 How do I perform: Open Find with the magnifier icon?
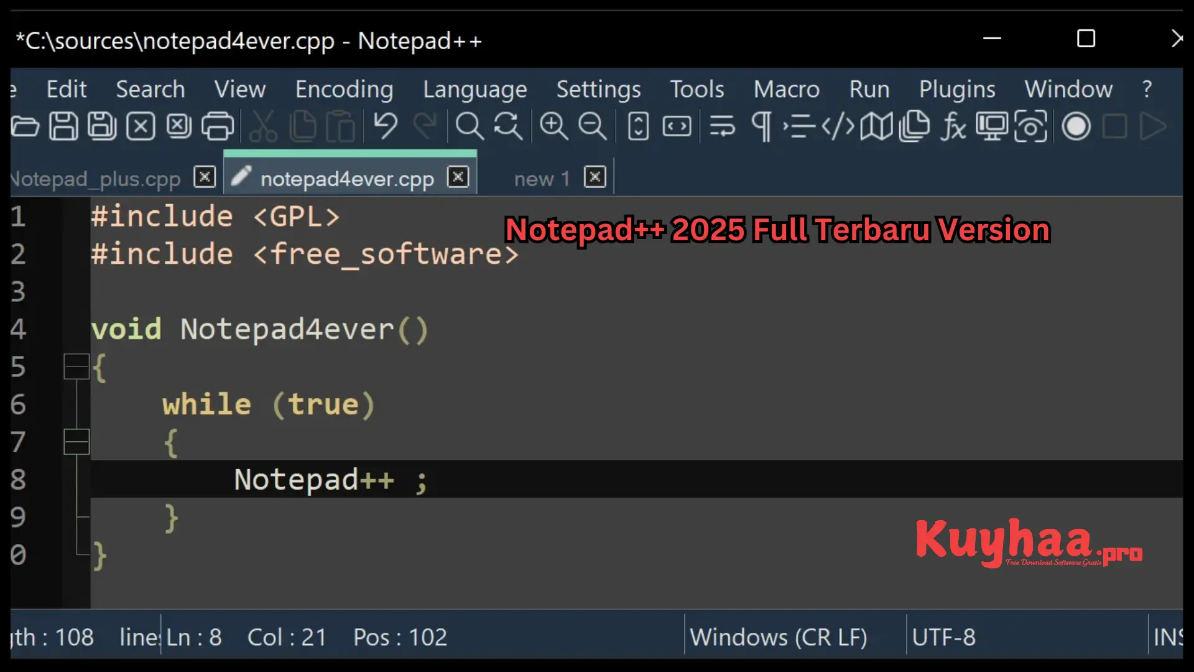click(470, 126)
